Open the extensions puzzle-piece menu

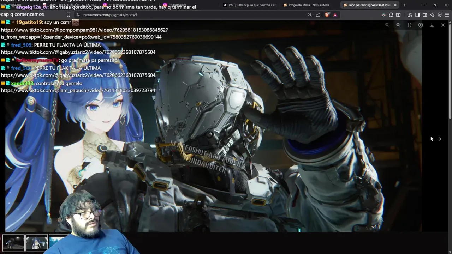pos(391,15)
